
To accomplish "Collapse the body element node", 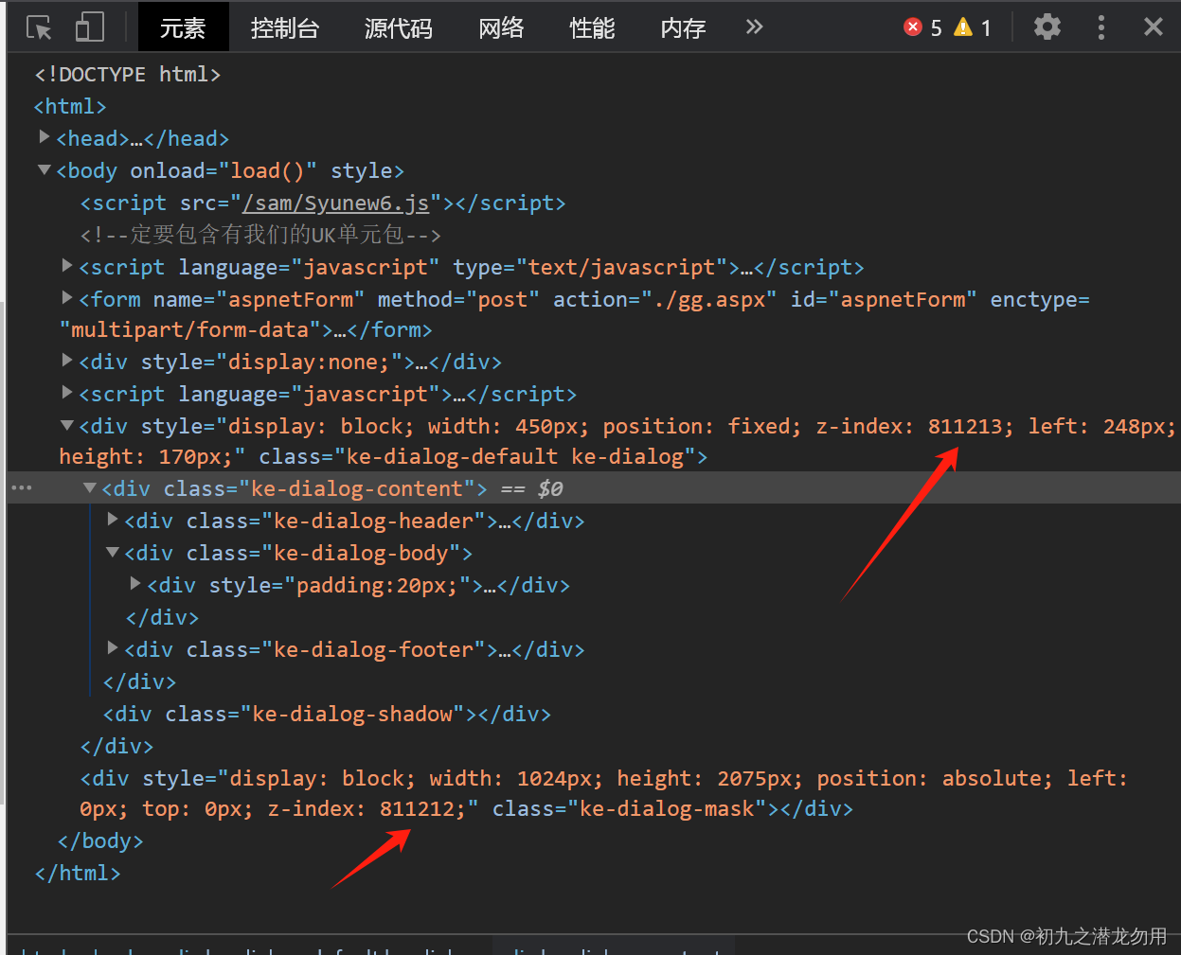I will tap(45, 170).
